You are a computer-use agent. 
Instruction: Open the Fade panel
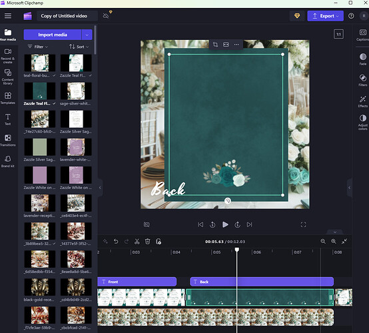pos(362,59)
